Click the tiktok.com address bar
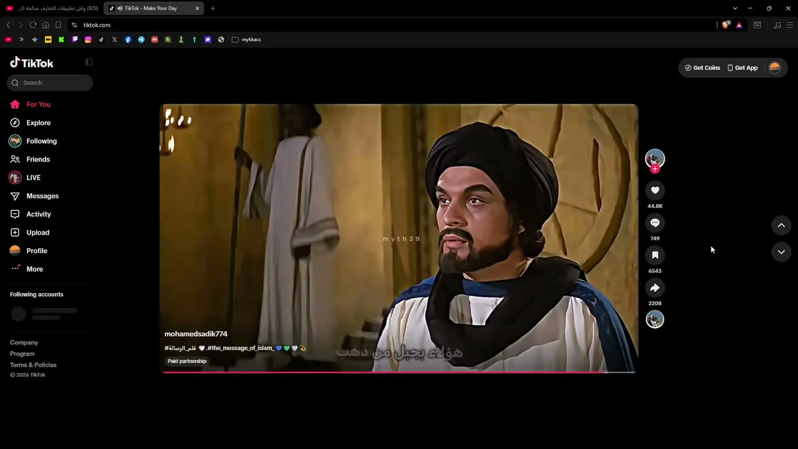This screenshot has height=449, width=798. pyautogui.click(x=393, y=25)
